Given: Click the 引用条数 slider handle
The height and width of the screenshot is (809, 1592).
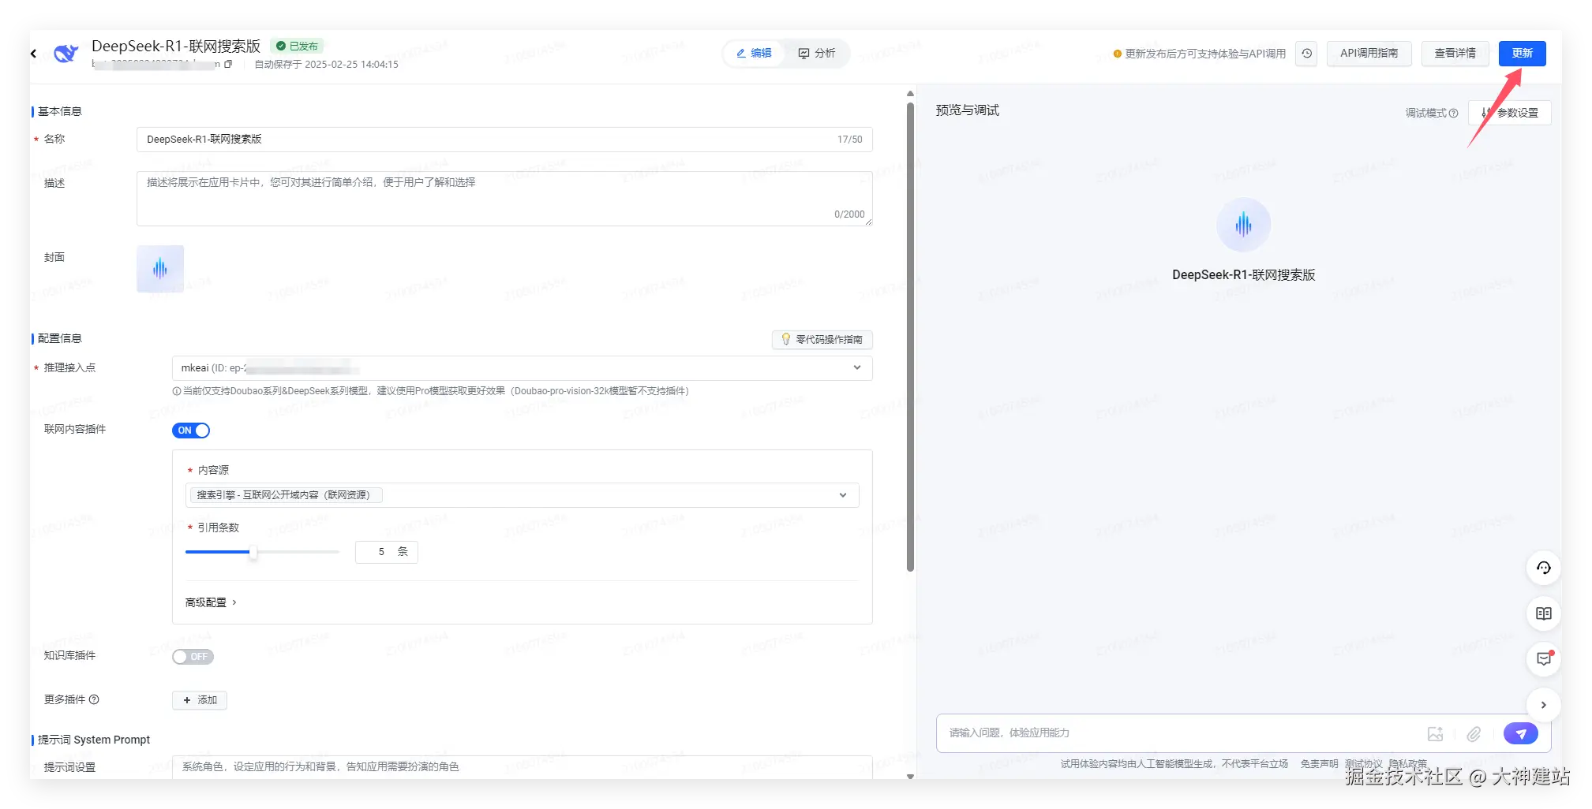Looking at the screenshot, I should [253, 552].
